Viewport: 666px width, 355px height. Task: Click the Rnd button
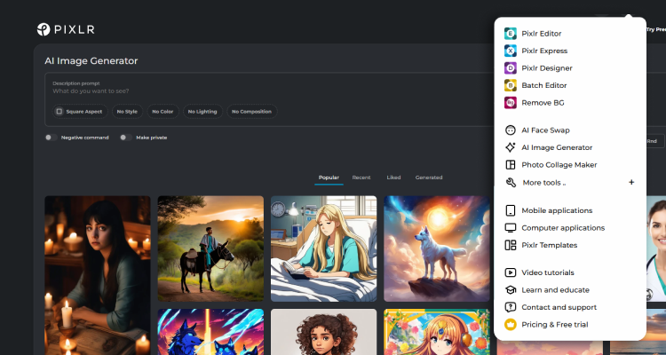[654, 141]
